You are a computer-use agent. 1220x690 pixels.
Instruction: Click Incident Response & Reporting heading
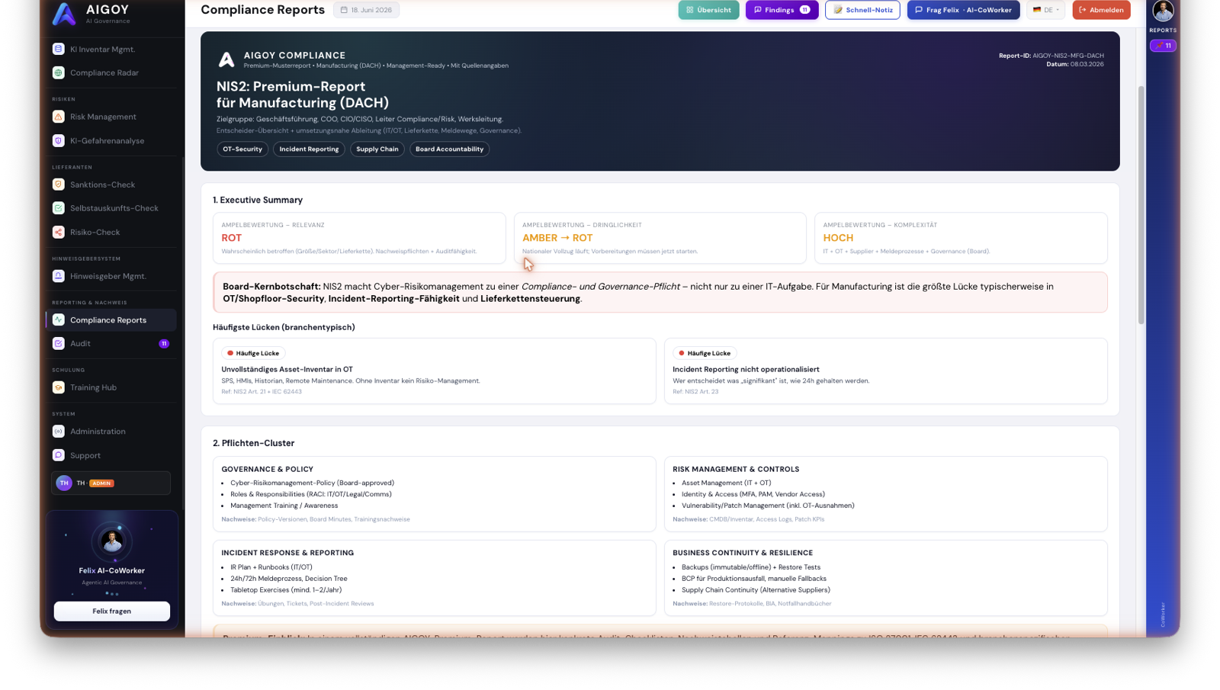coord(287,553)
